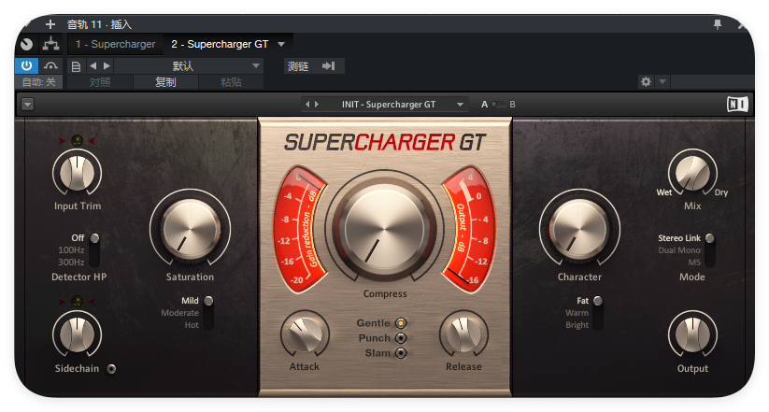This screenshot has height=412, width=769.
Task: Select the 2 - Supercharger GT tab
Action: [x=220, y=44]
